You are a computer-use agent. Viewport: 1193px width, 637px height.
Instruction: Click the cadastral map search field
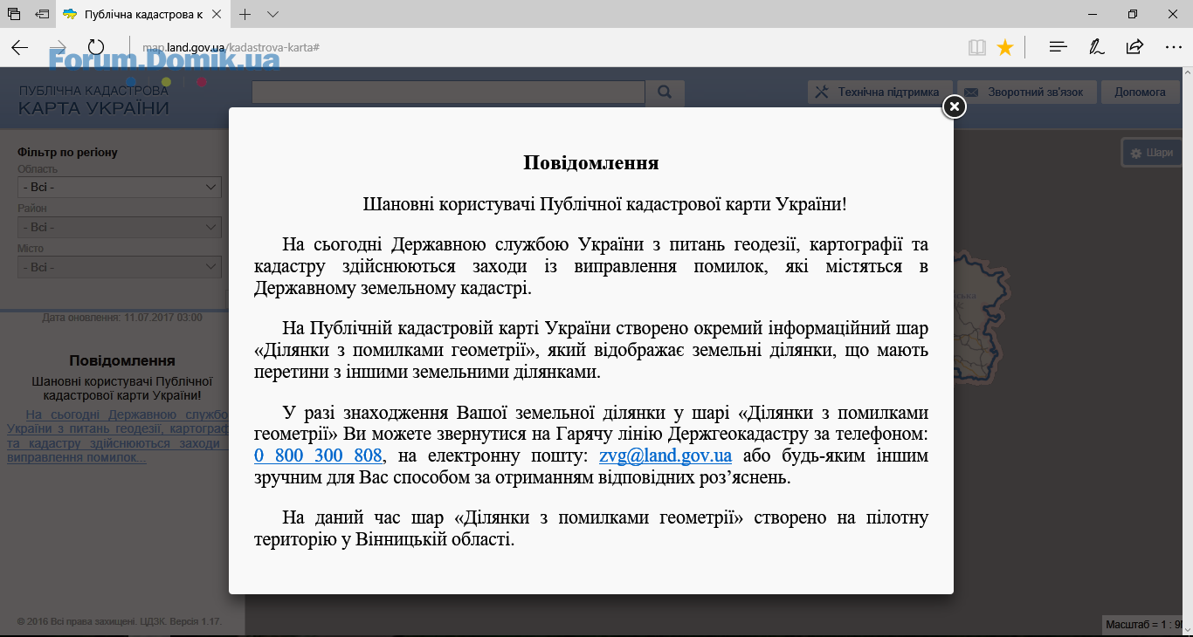(x=448, y=92)
